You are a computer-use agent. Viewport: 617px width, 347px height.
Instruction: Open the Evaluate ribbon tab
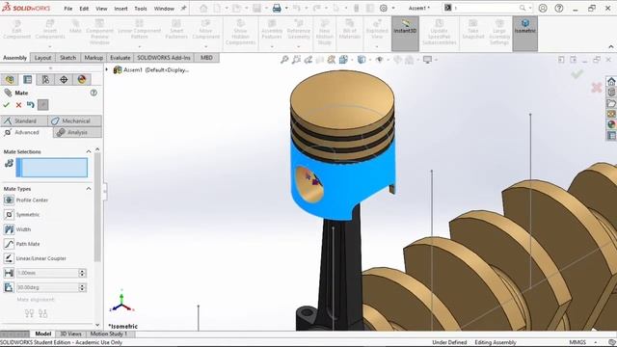(120, 58)
